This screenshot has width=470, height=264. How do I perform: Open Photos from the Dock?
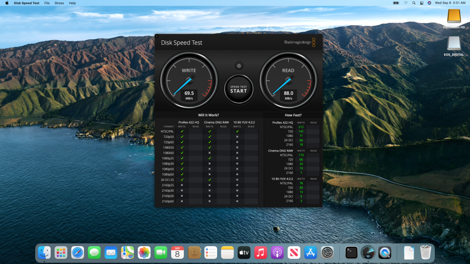144,253
